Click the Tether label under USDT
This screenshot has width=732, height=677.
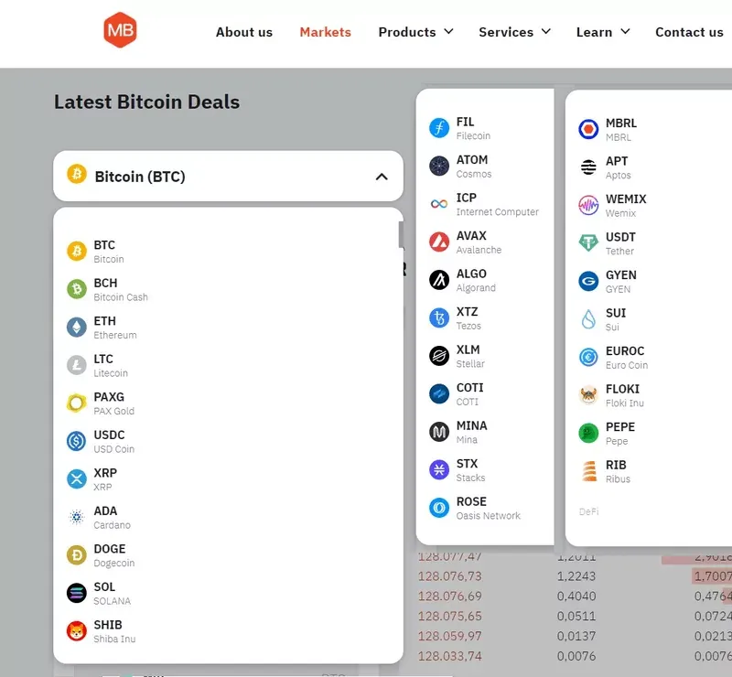point(620,252)
